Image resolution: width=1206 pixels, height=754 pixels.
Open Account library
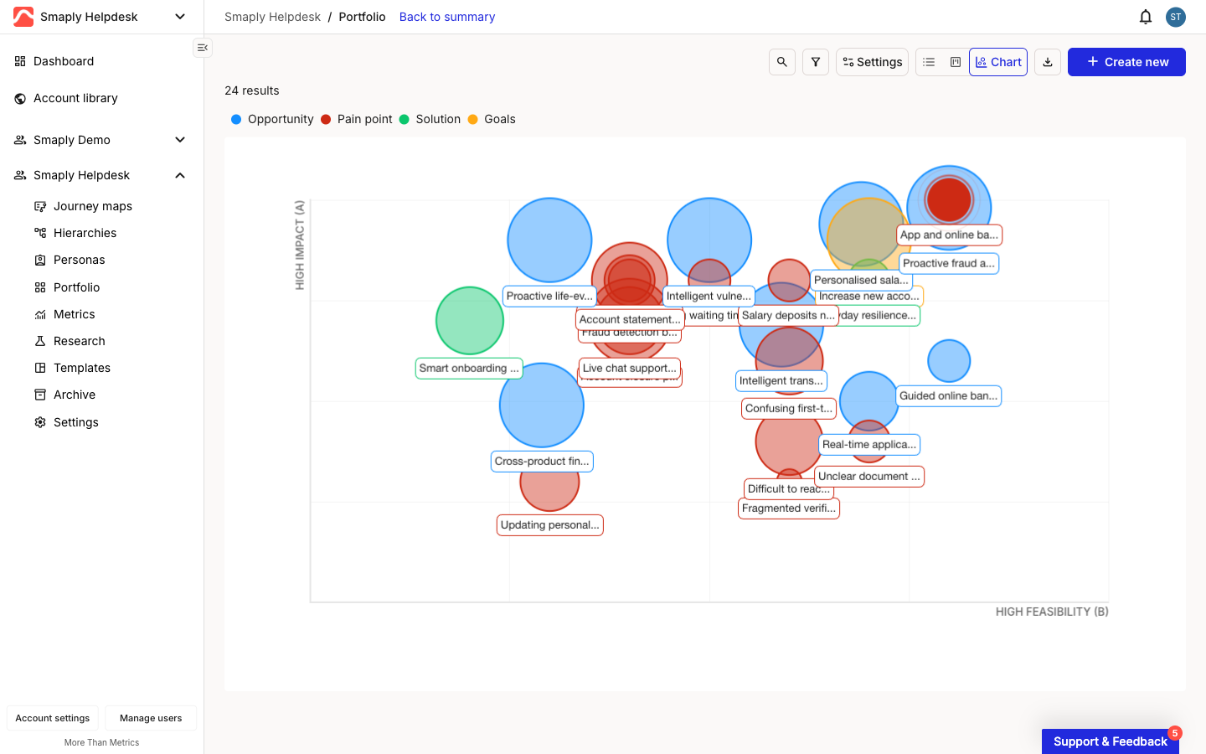click(75, 98)
